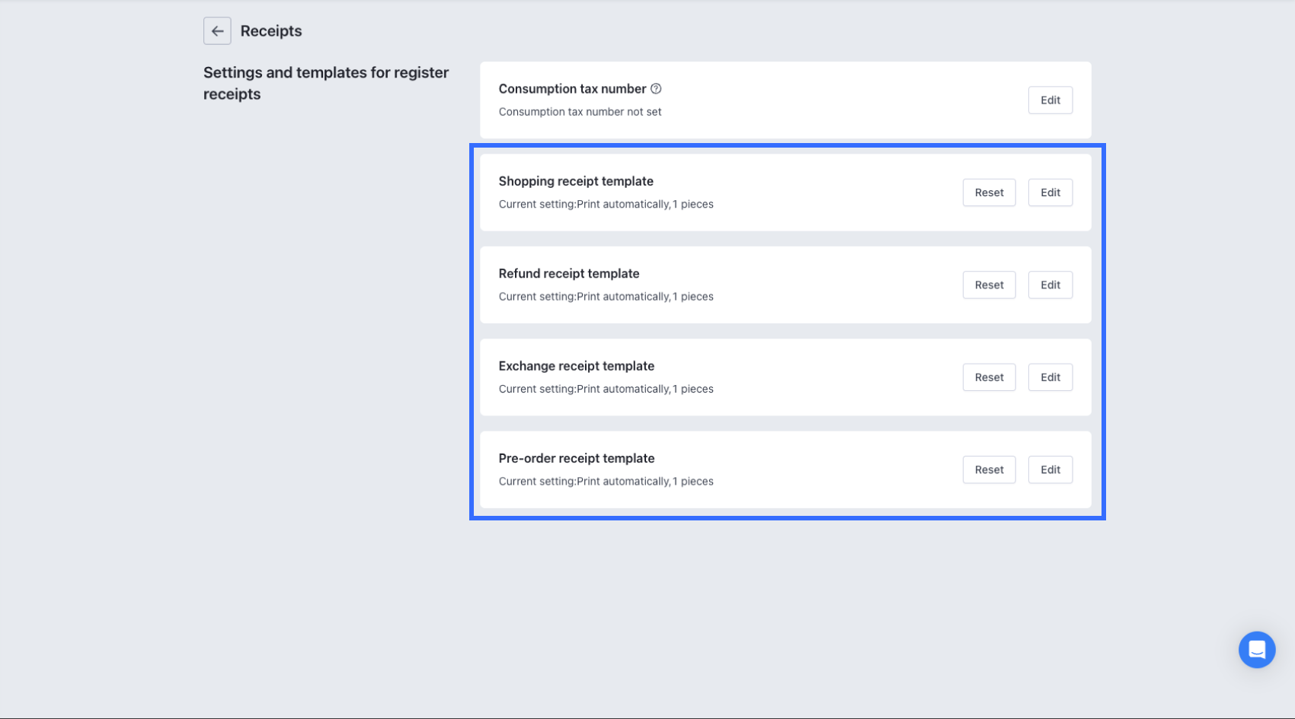Reset the Refund receipt template

point(989,285)
